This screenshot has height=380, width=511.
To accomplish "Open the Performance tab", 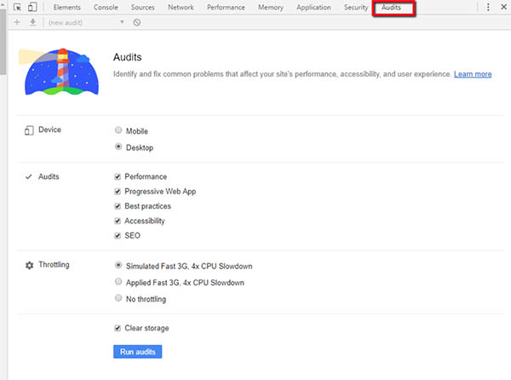I will click(226, 7).
